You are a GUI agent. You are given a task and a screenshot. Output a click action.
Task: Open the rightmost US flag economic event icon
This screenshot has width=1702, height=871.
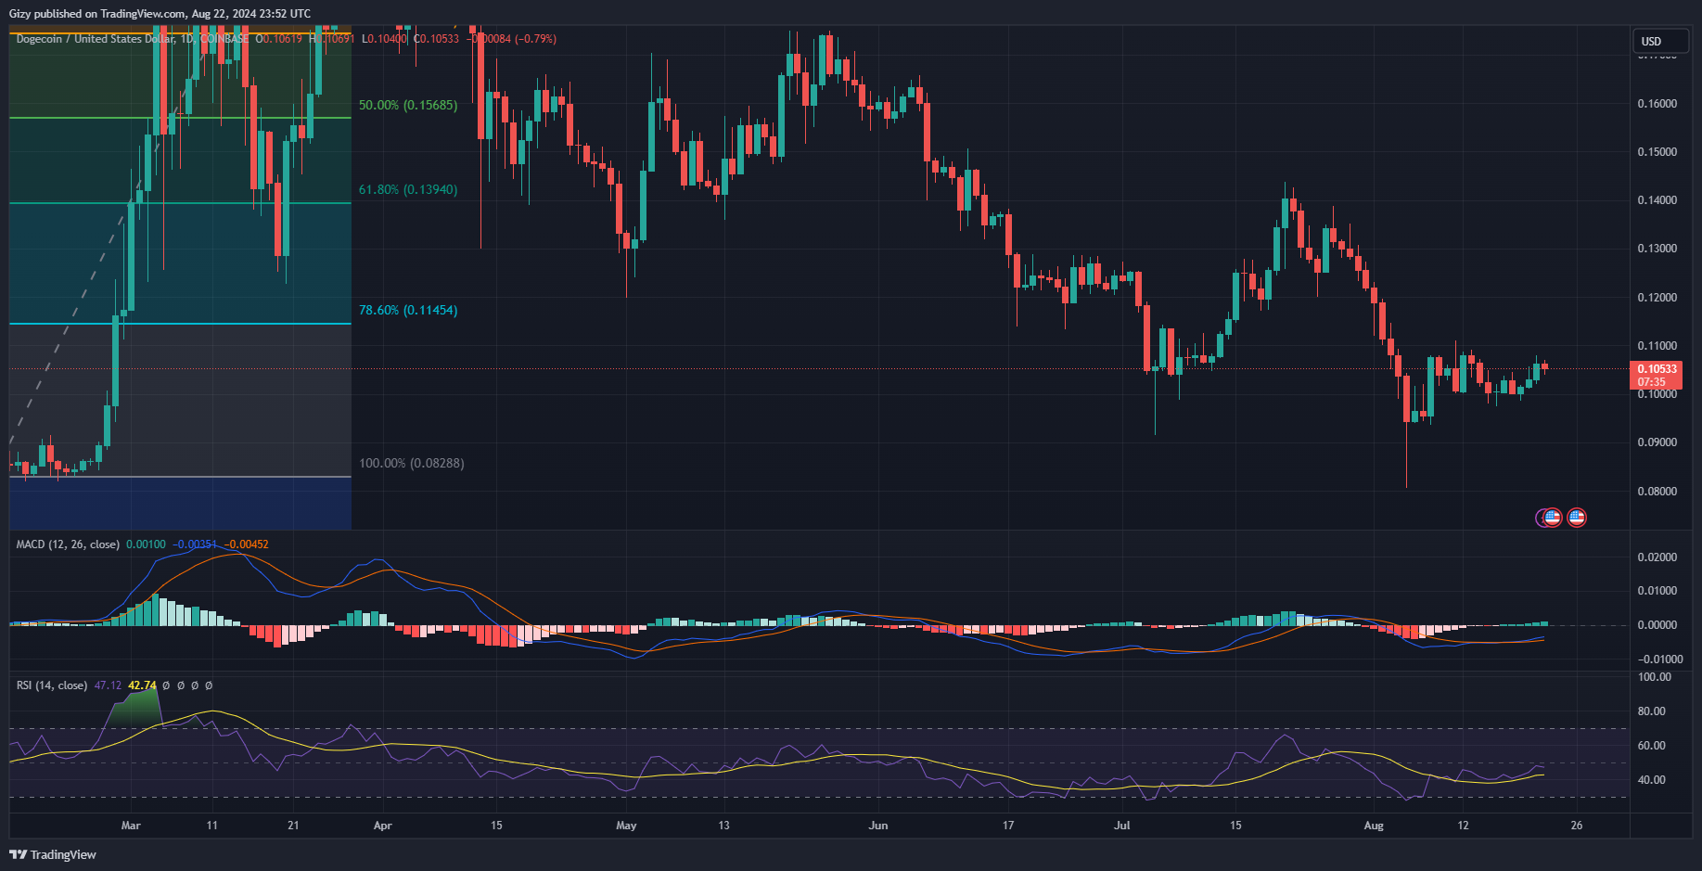point(1577,518)
